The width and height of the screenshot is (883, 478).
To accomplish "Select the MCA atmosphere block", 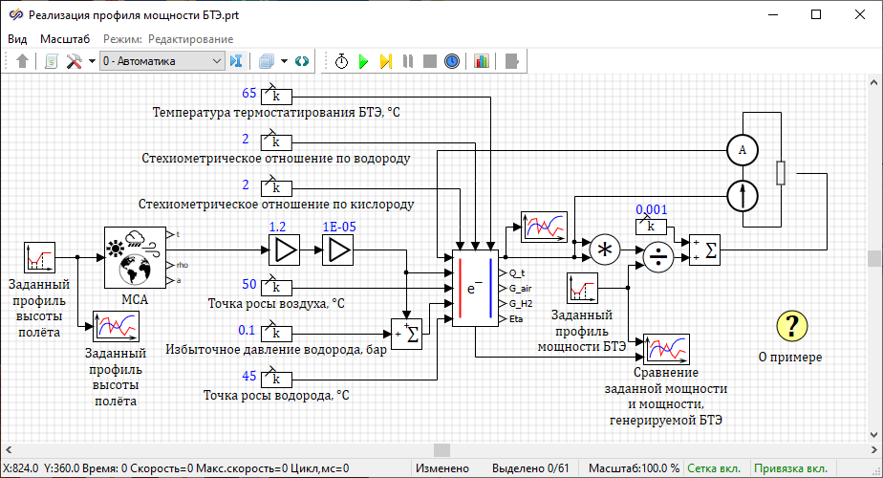I will click(134, 257).
